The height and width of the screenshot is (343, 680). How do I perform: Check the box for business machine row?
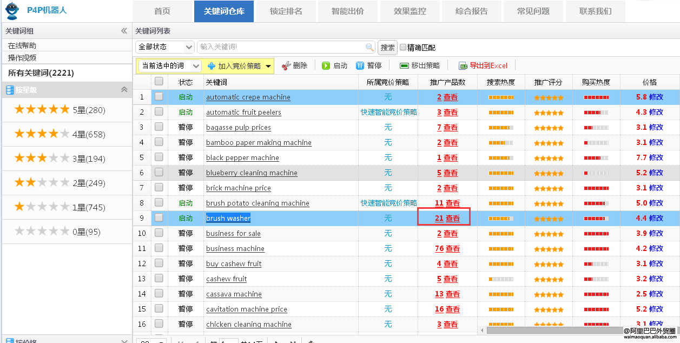coord(159,248)
